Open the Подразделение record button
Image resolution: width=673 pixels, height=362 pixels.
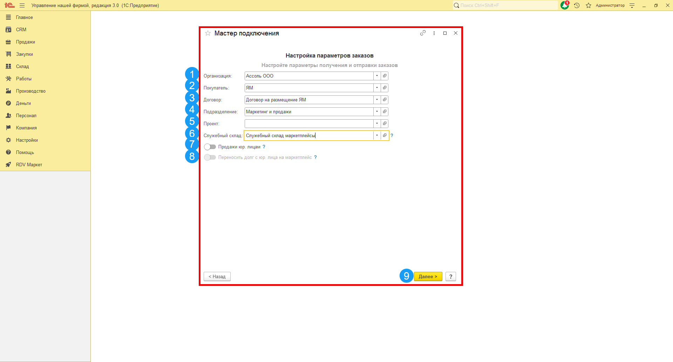(385, 112)
